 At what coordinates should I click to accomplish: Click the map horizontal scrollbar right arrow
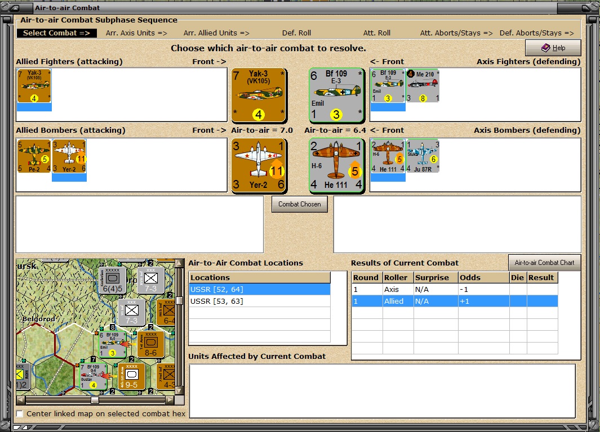coord(170,400)
